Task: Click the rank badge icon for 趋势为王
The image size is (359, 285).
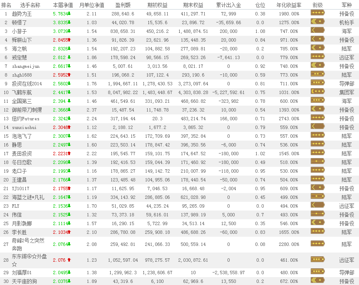Action: coord(317,13)
